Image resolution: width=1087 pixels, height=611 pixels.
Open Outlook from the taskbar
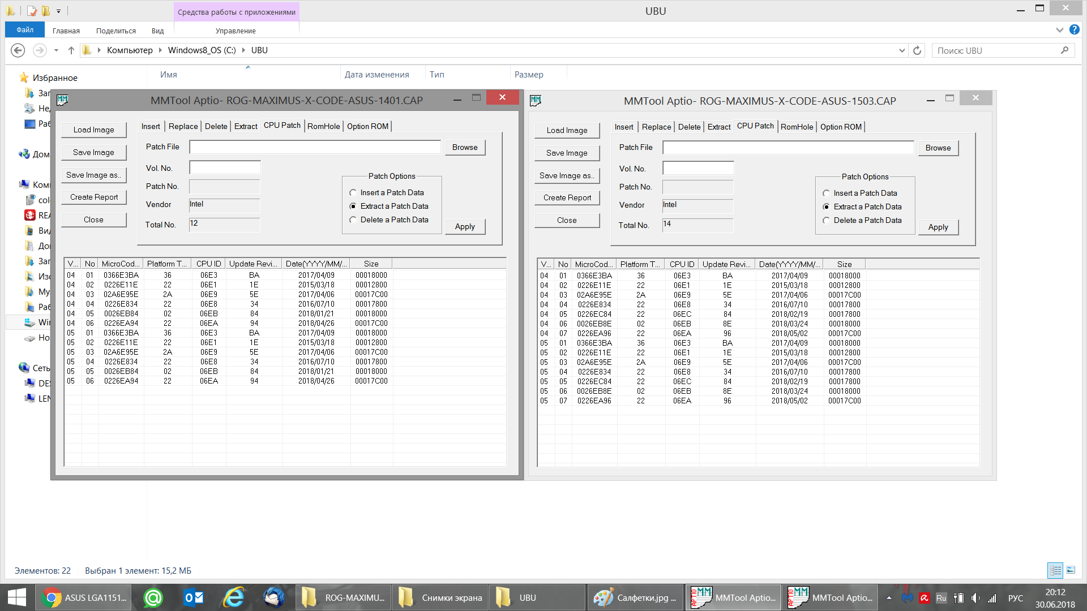tap(194, 597)
